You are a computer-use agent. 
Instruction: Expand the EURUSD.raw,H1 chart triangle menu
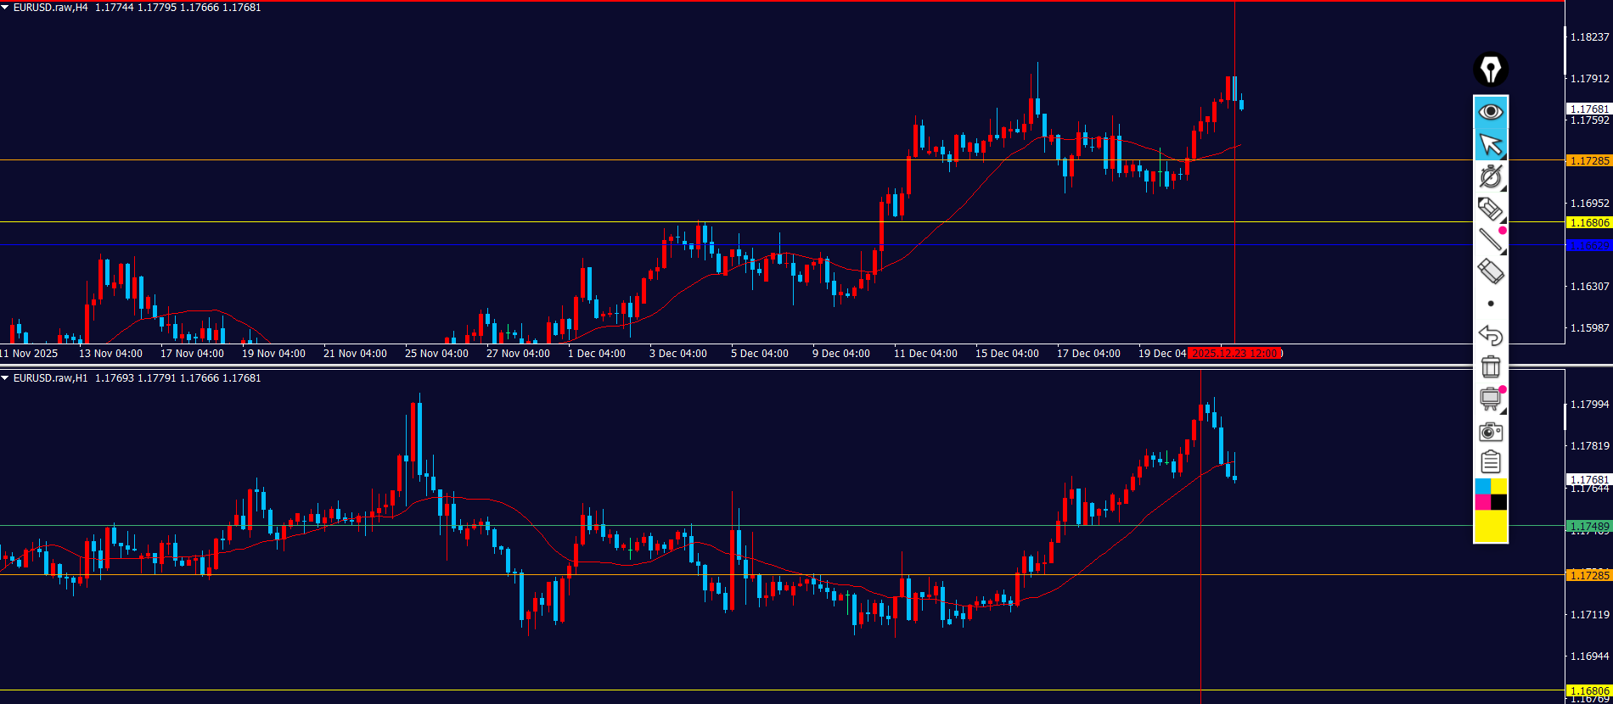pos(5,378)
